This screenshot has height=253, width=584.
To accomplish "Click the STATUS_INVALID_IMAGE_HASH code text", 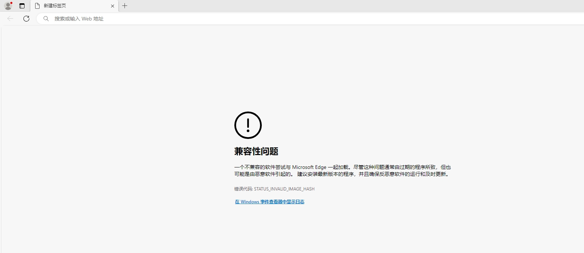I will click(284, 189).
